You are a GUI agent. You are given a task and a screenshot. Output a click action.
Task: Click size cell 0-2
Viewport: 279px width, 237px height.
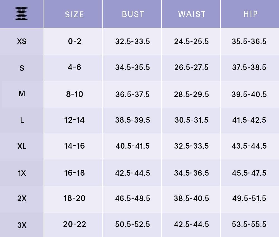pyautogui.click(x=74, y=42)
